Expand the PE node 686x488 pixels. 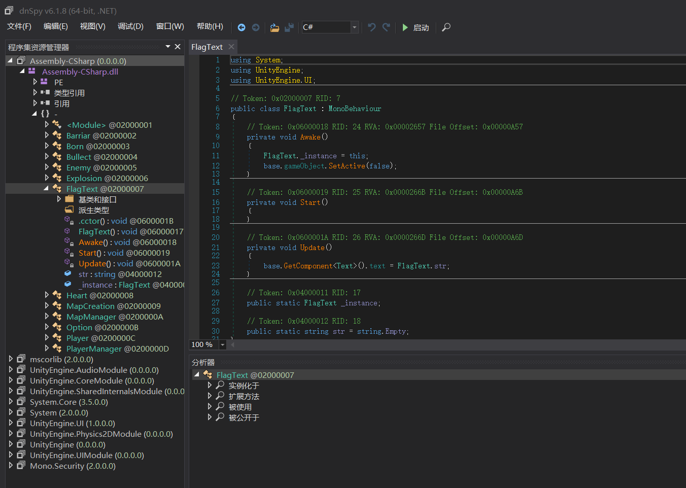point(35,82)
